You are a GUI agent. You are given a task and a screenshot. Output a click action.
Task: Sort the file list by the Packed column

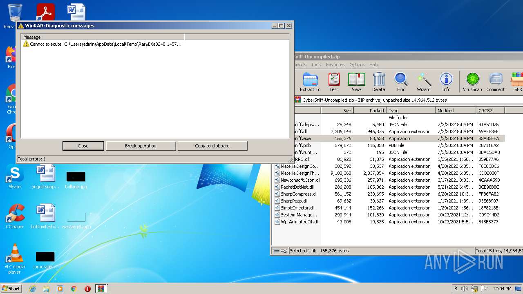tap(369, 111)
